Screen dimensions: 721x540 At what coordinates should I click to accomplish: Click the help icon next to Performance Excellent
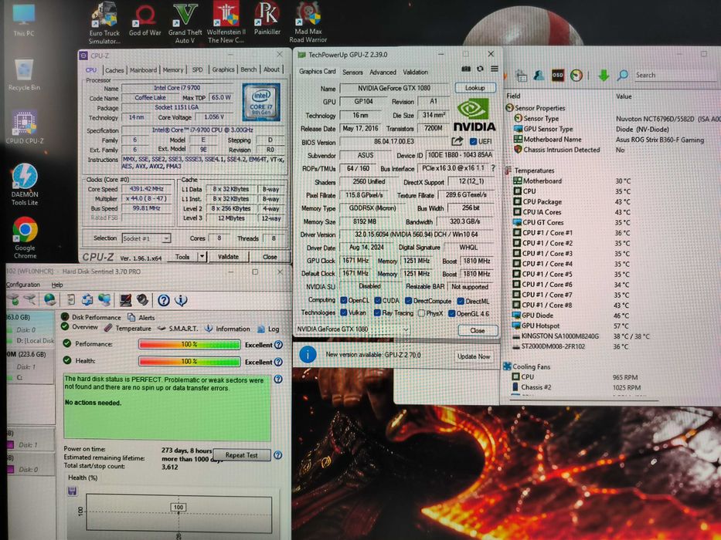pyautogui.click(x=278, y=345)
